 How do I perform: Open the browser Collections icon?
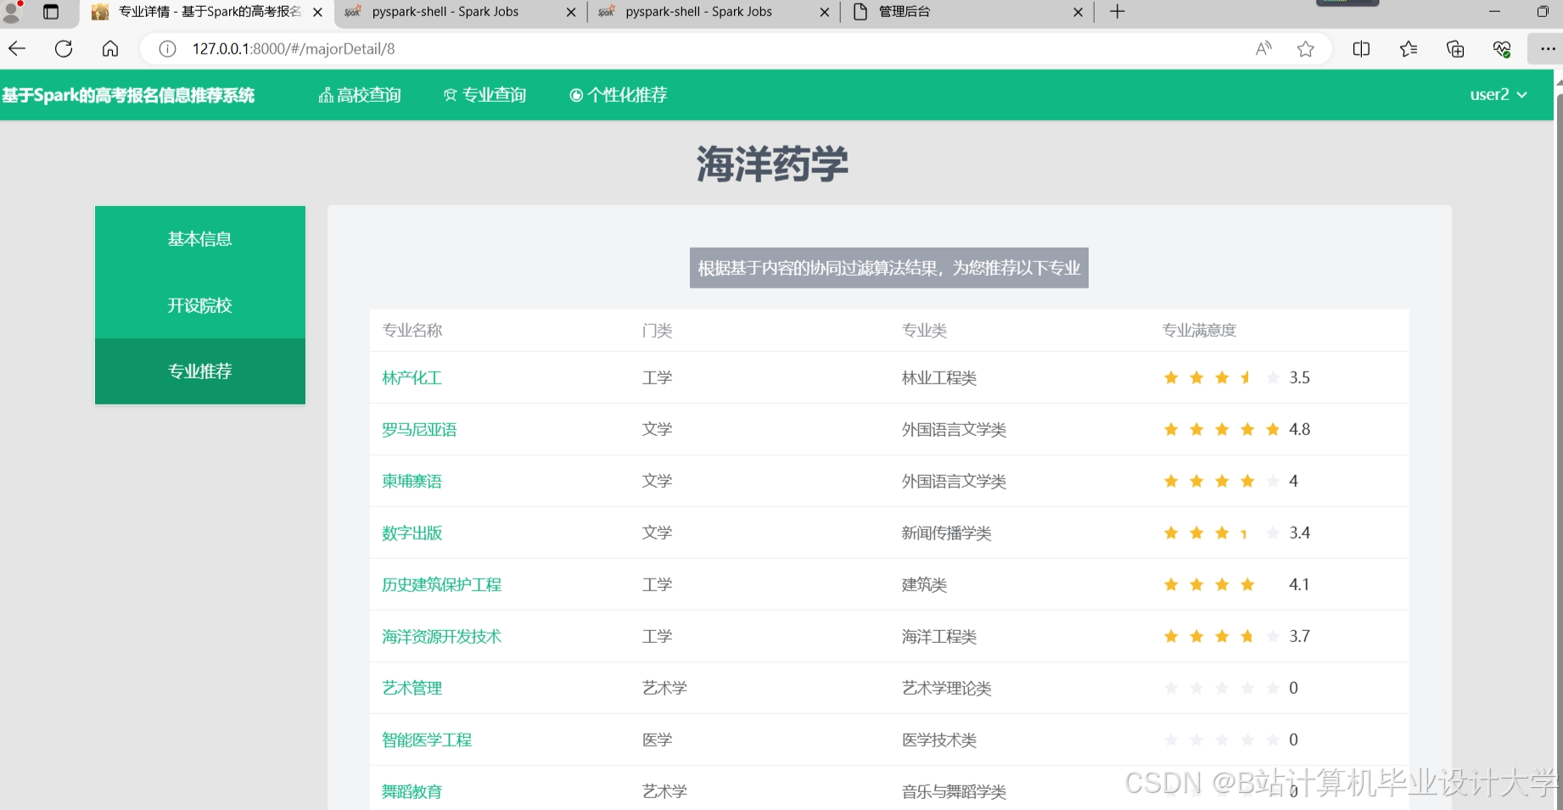pos(1408,48)
